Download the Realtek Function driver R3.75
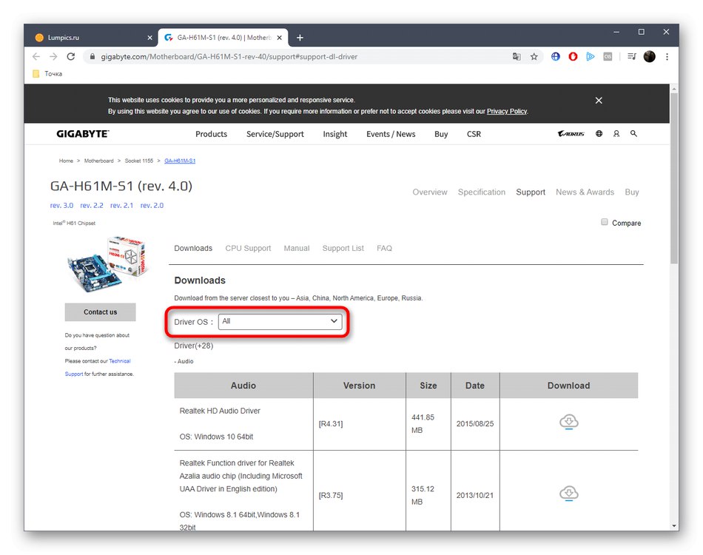The height and width of the screenshot is (555, 703). (x=568, y=494)
